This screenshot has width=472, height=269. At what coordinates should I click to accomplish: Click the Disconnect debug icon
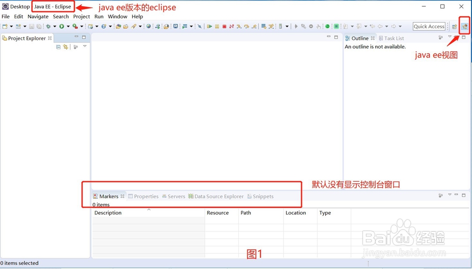tap(231, 26)
